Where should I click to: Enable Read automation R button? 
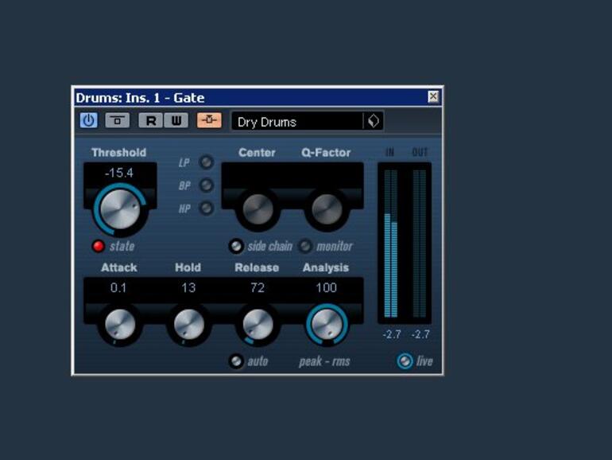coord(151,120)
